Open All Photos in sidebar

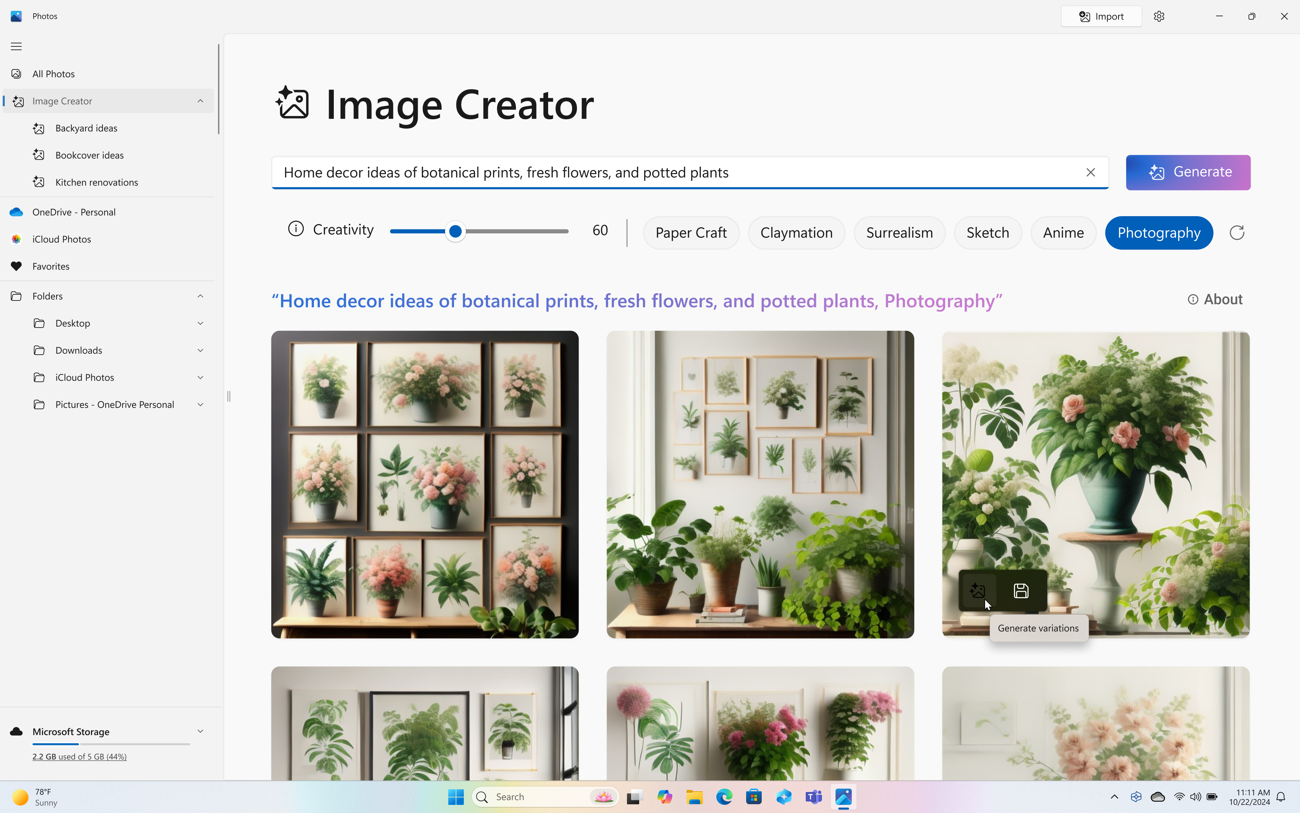[x=53, y=74]
